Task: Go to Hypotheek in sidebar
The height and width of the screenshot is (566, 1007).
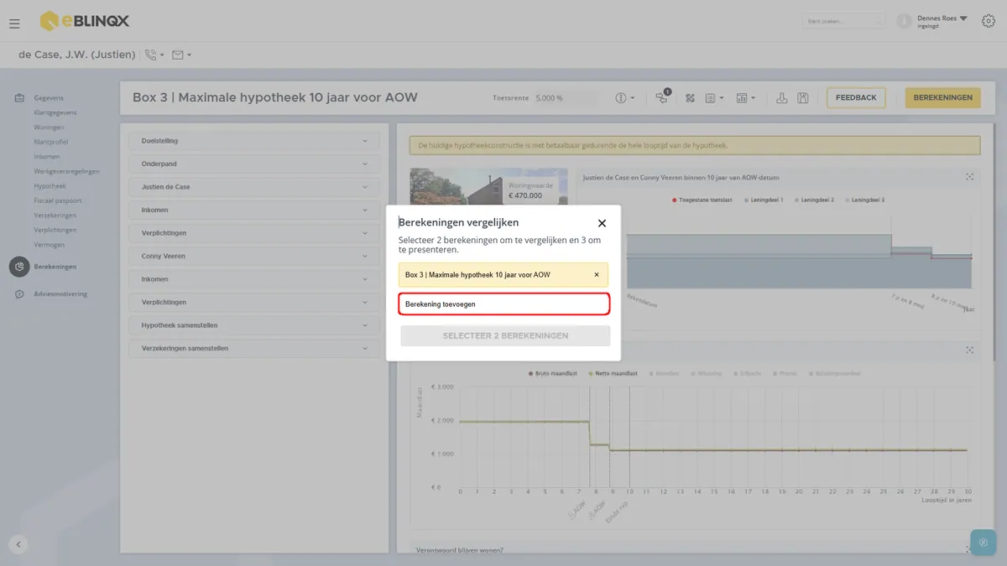Action: tap(50, 186)
